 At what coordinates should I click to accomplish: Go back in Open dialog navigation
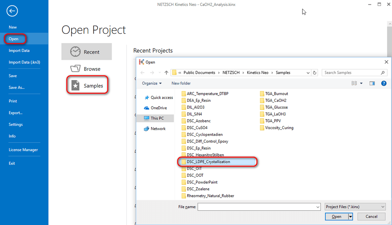[x=142, y=72]
